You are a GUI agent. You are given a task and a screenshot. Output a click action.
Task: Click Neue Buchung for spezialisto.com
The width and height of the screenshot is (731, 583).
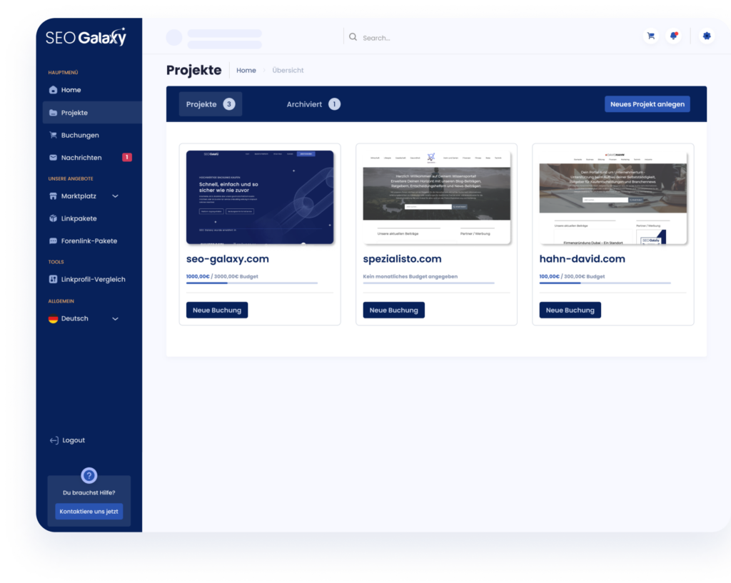coord(393,310)
